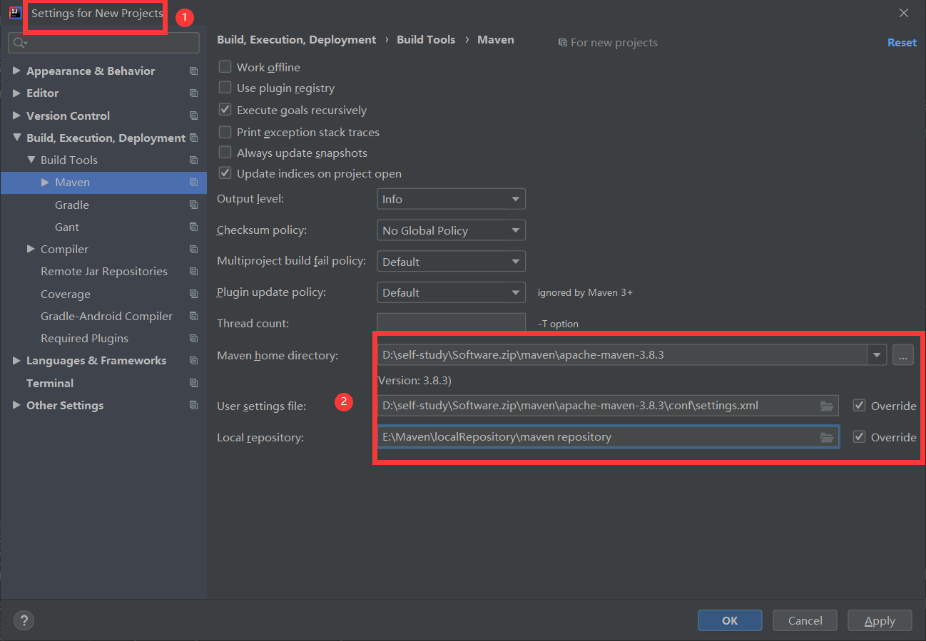Screen dimensions: 926x641
Task: Click the copy icon beside Terminal
Action: click(193, 383)
